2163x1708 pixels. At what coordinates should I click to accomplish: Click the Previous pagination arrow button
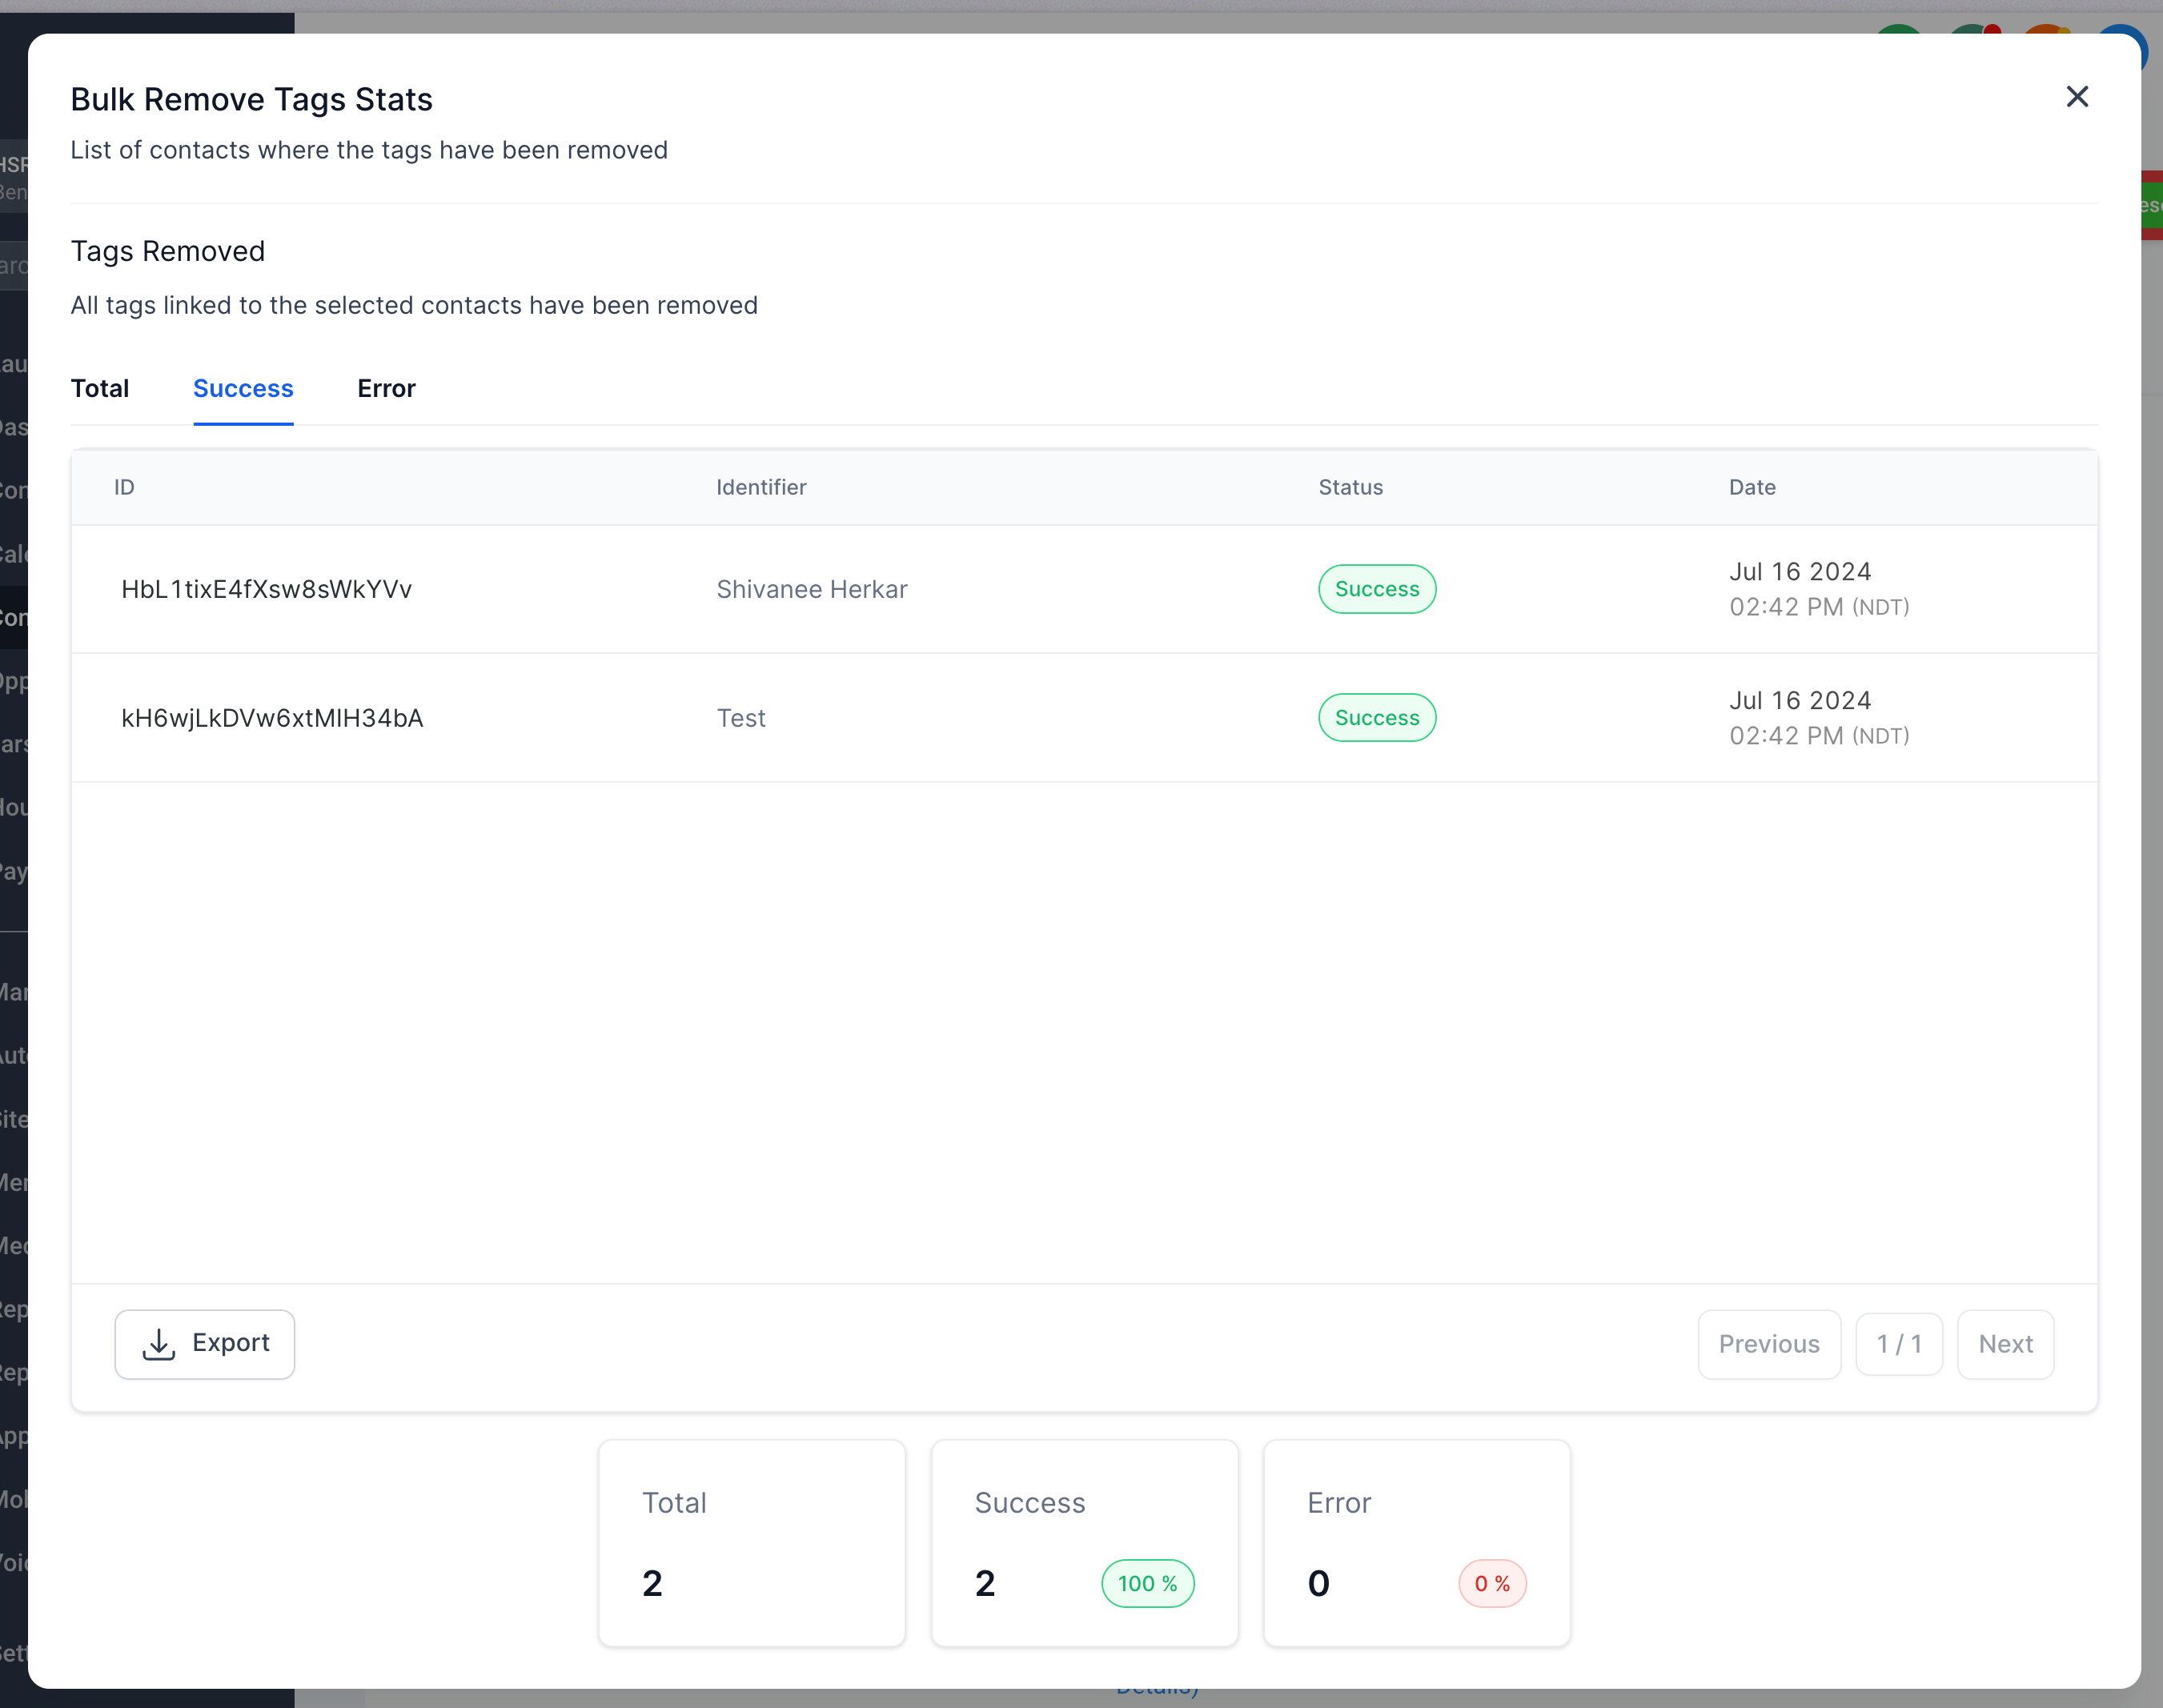tap(1768, 1343)
